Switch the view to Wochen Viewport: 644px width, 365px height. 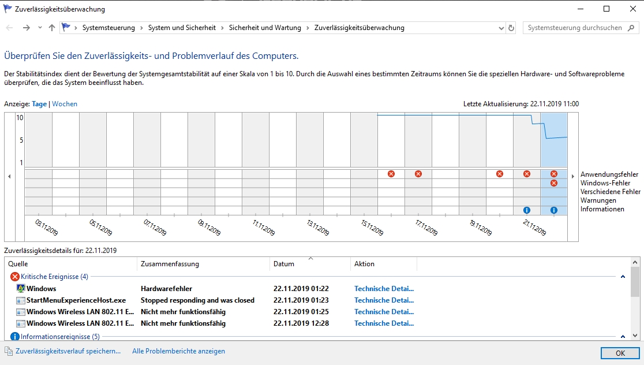pyautogui.click(x=65, y=104)
